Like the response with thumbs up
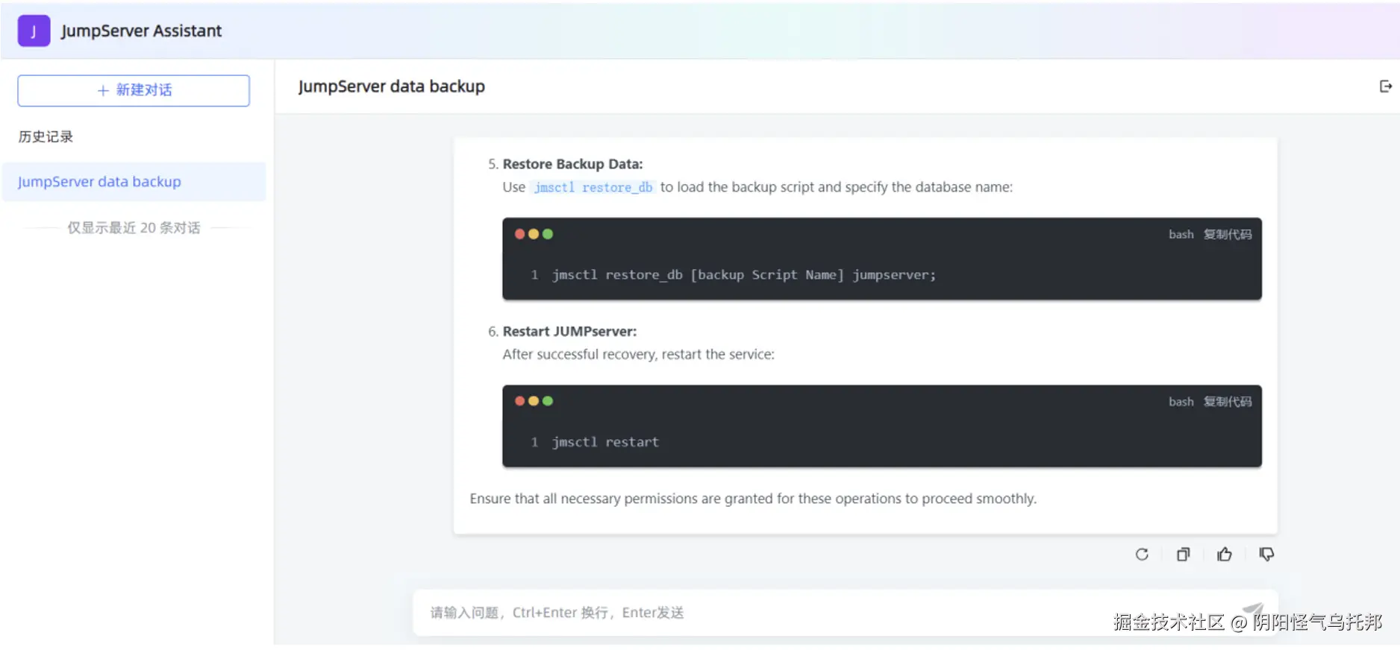This screenshot has width=1400, height=650. 1225,554
